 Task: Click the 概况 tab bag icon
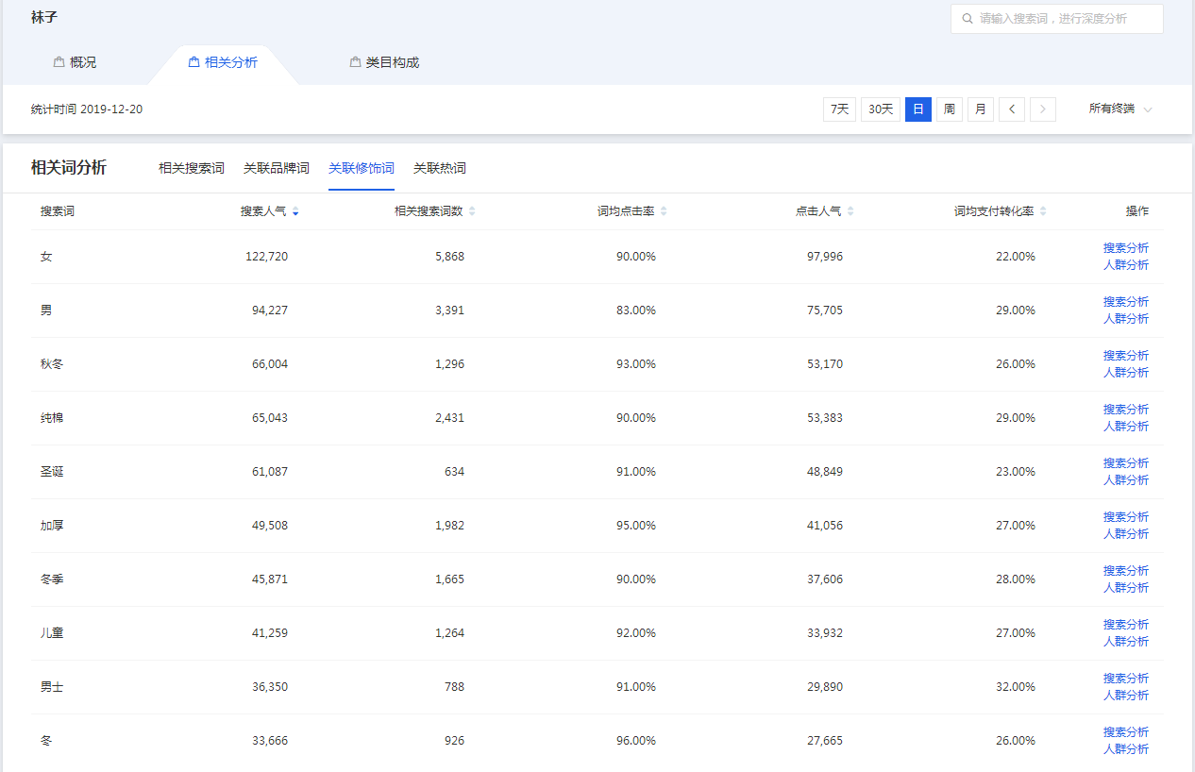click(x=59, y=62)
